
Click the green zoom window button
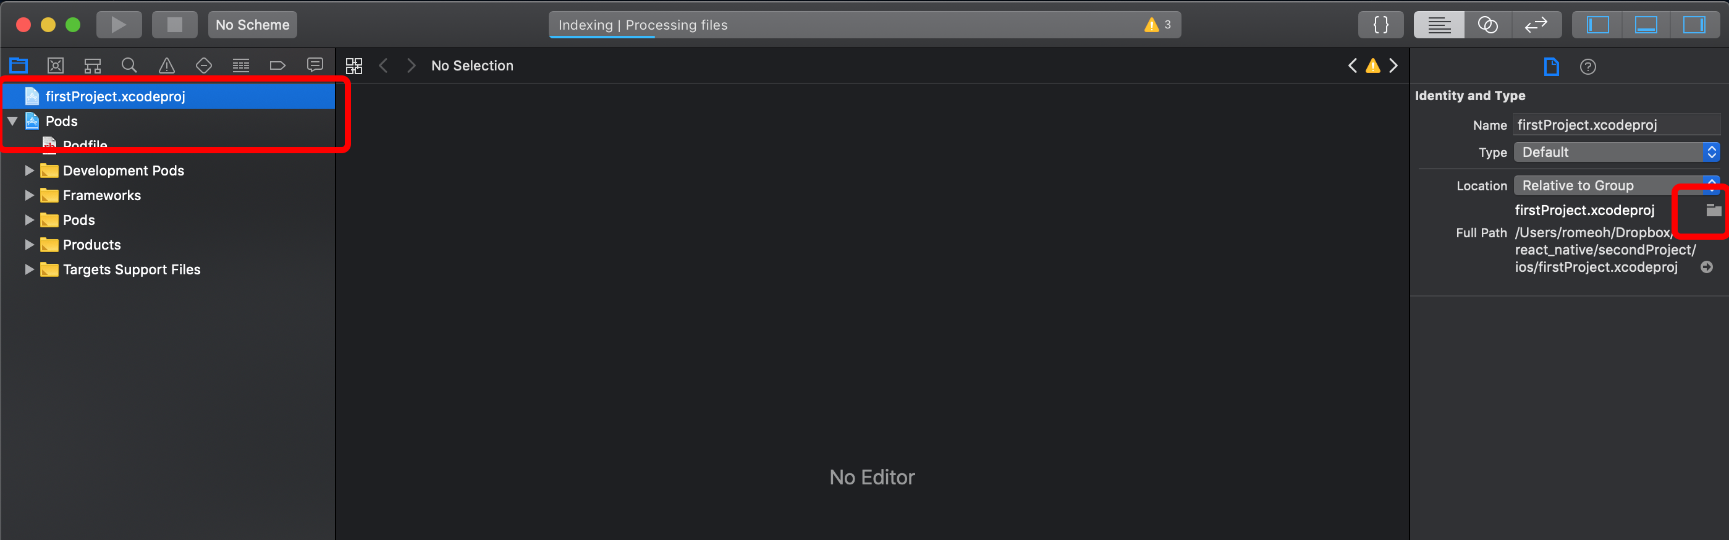pos(72,25)
